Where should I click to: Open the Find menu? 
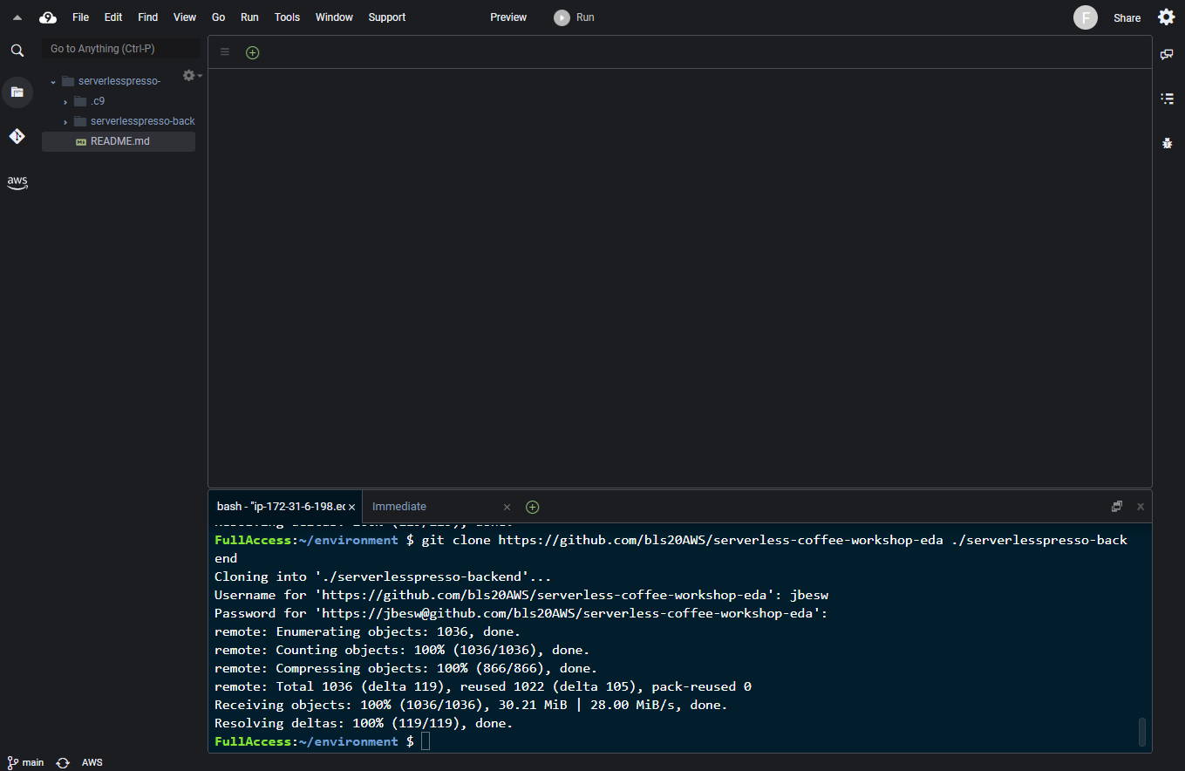[148, 17]
